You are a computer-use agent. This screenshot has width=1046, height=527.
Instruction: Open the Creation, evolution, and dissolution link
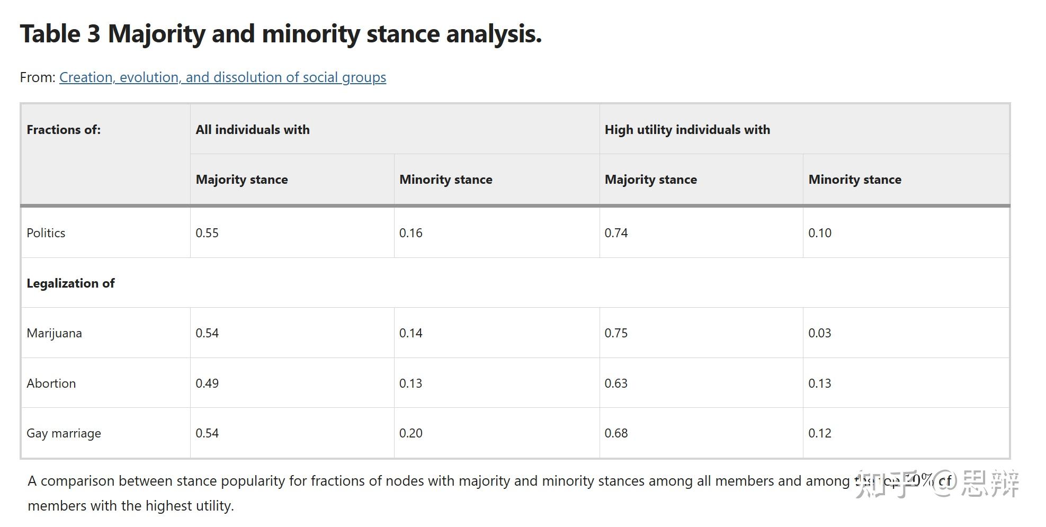222,77
